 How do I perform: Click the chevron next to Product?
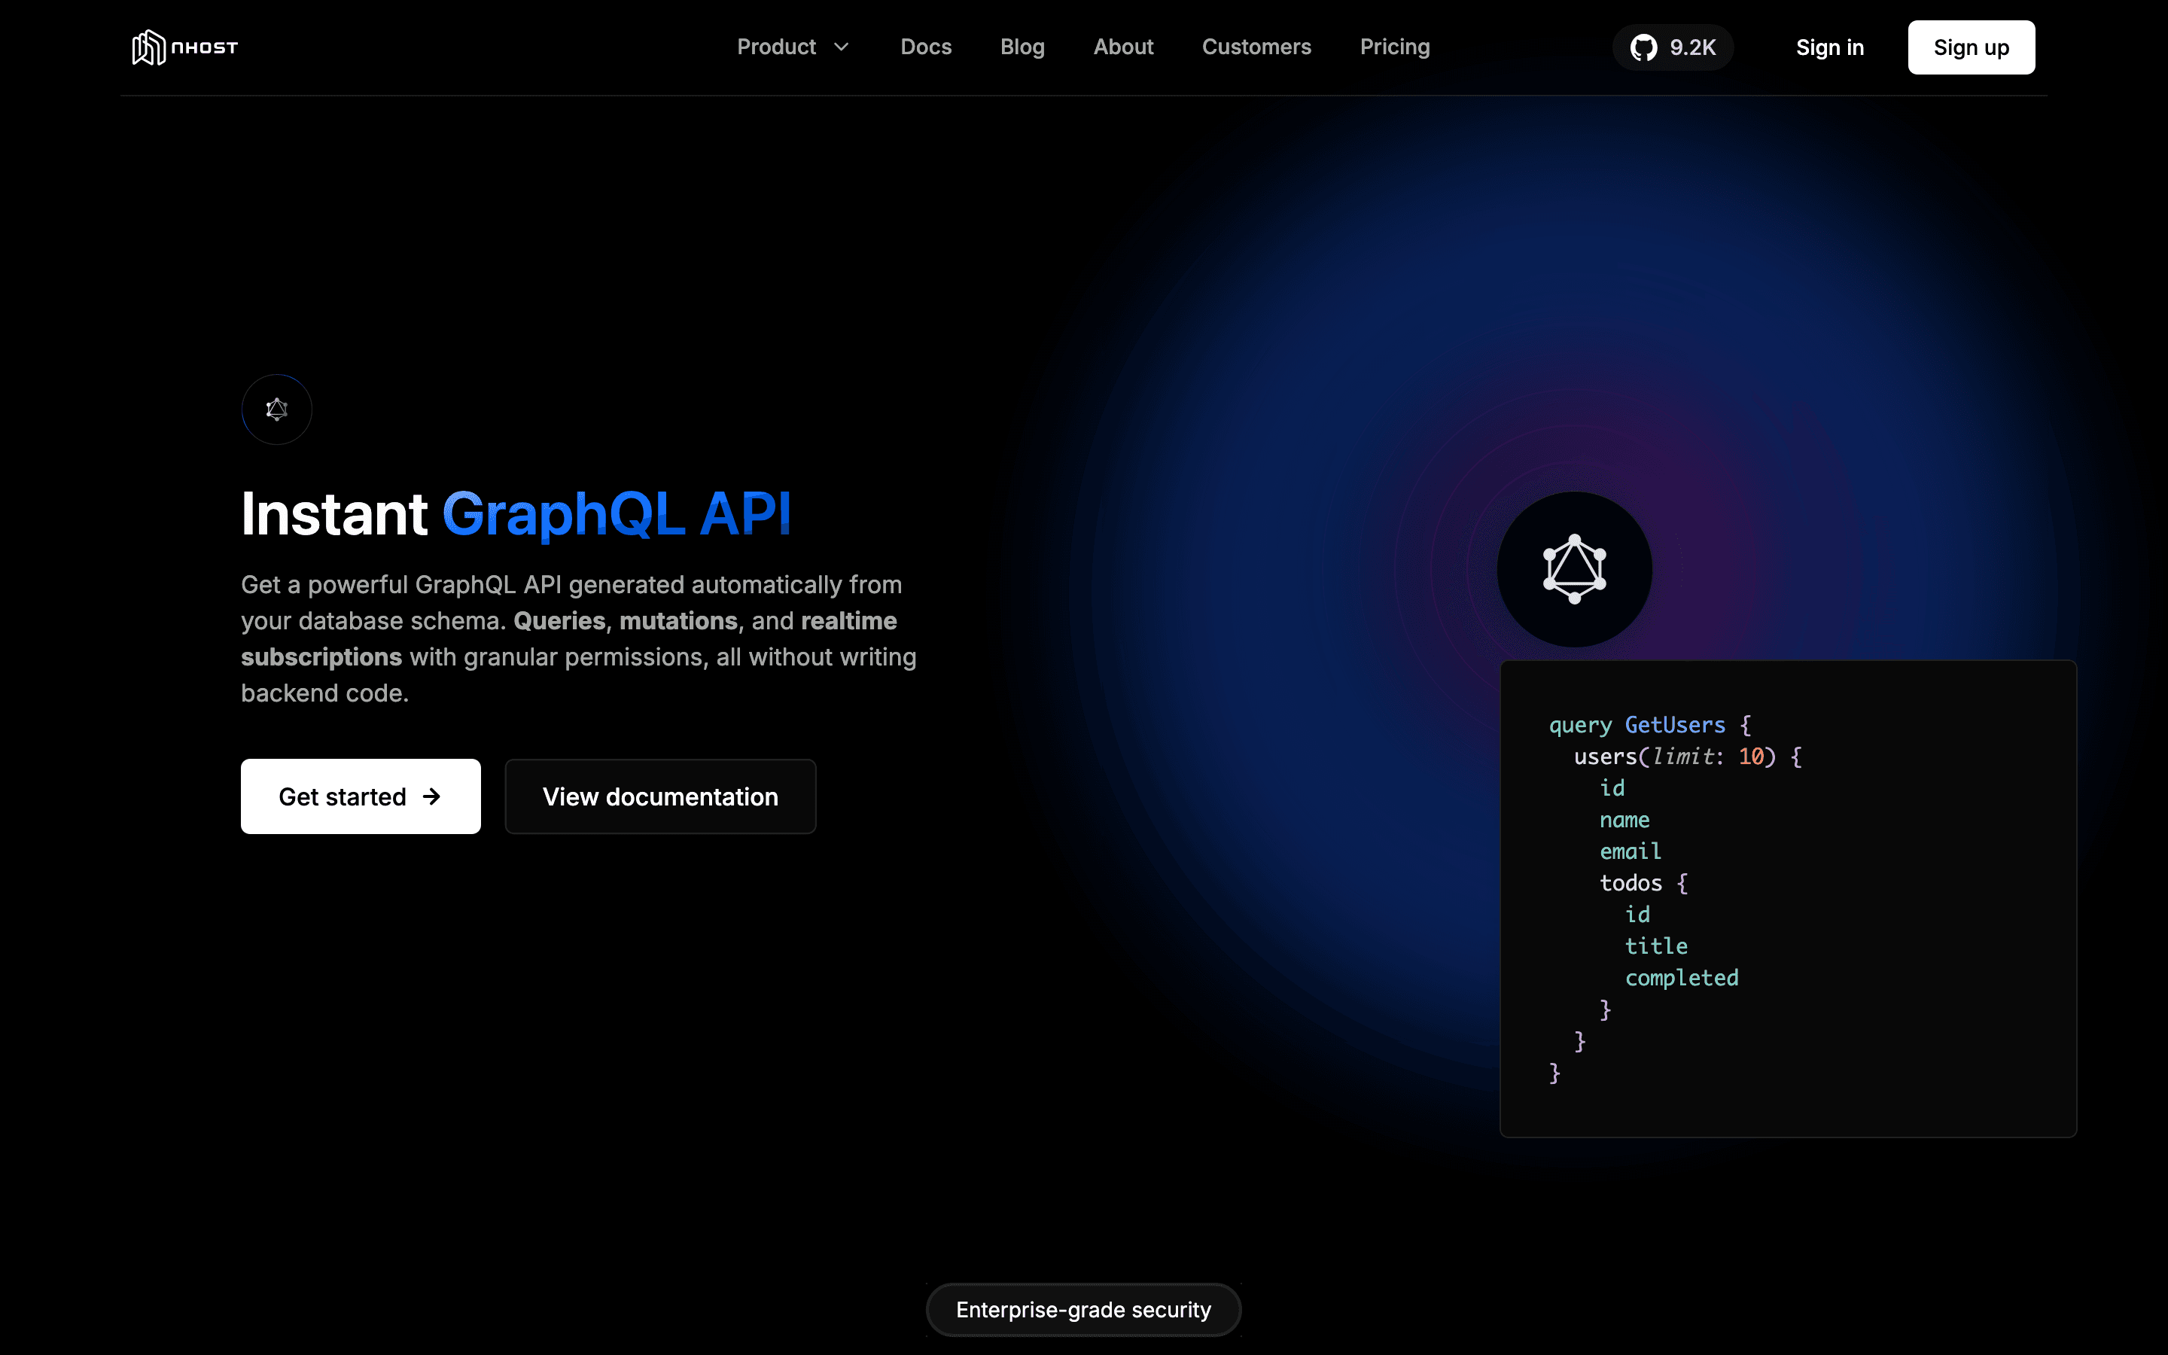pos(841,47)
